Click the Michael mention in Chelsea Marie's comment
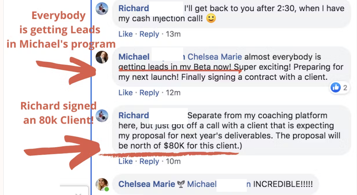The height and width of the screenshot is (195, 357). (x=202, y=184)
